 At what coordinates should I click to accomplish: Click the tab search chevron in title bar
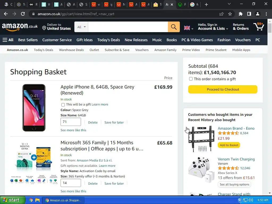click(229, 4)
